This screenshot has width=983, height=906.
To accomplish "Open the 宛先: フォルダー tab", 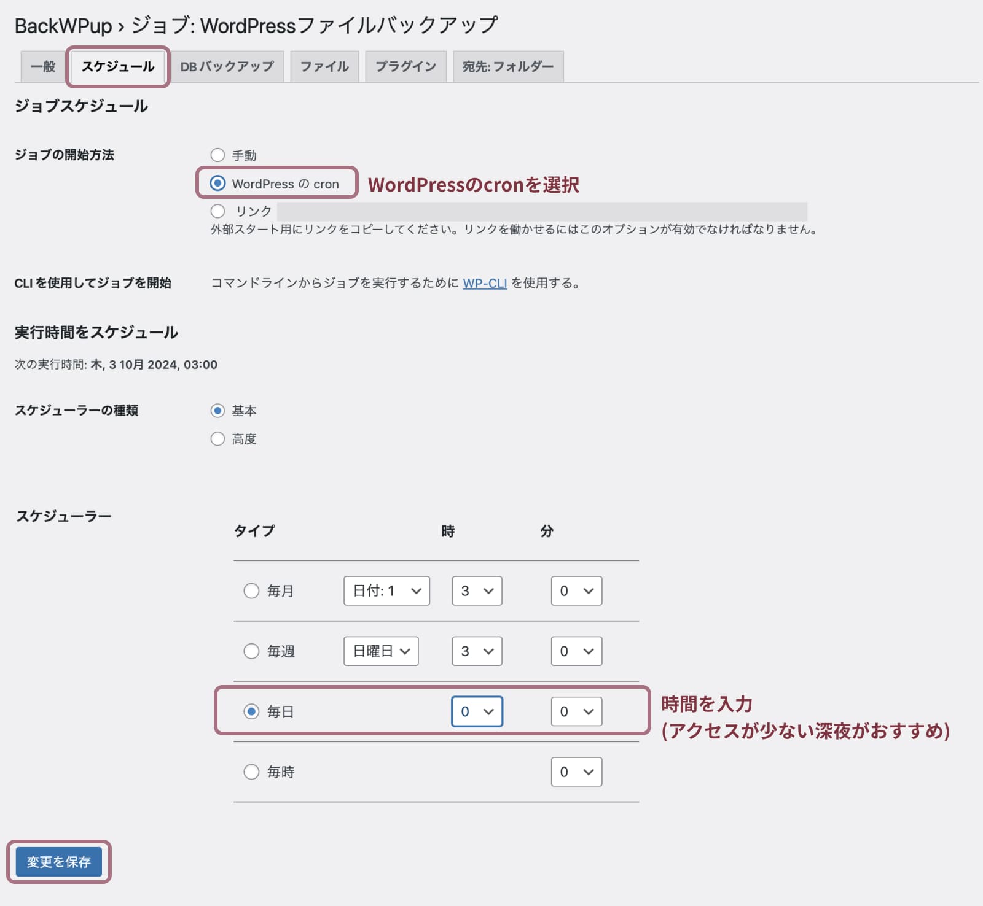I will point(508,66).
